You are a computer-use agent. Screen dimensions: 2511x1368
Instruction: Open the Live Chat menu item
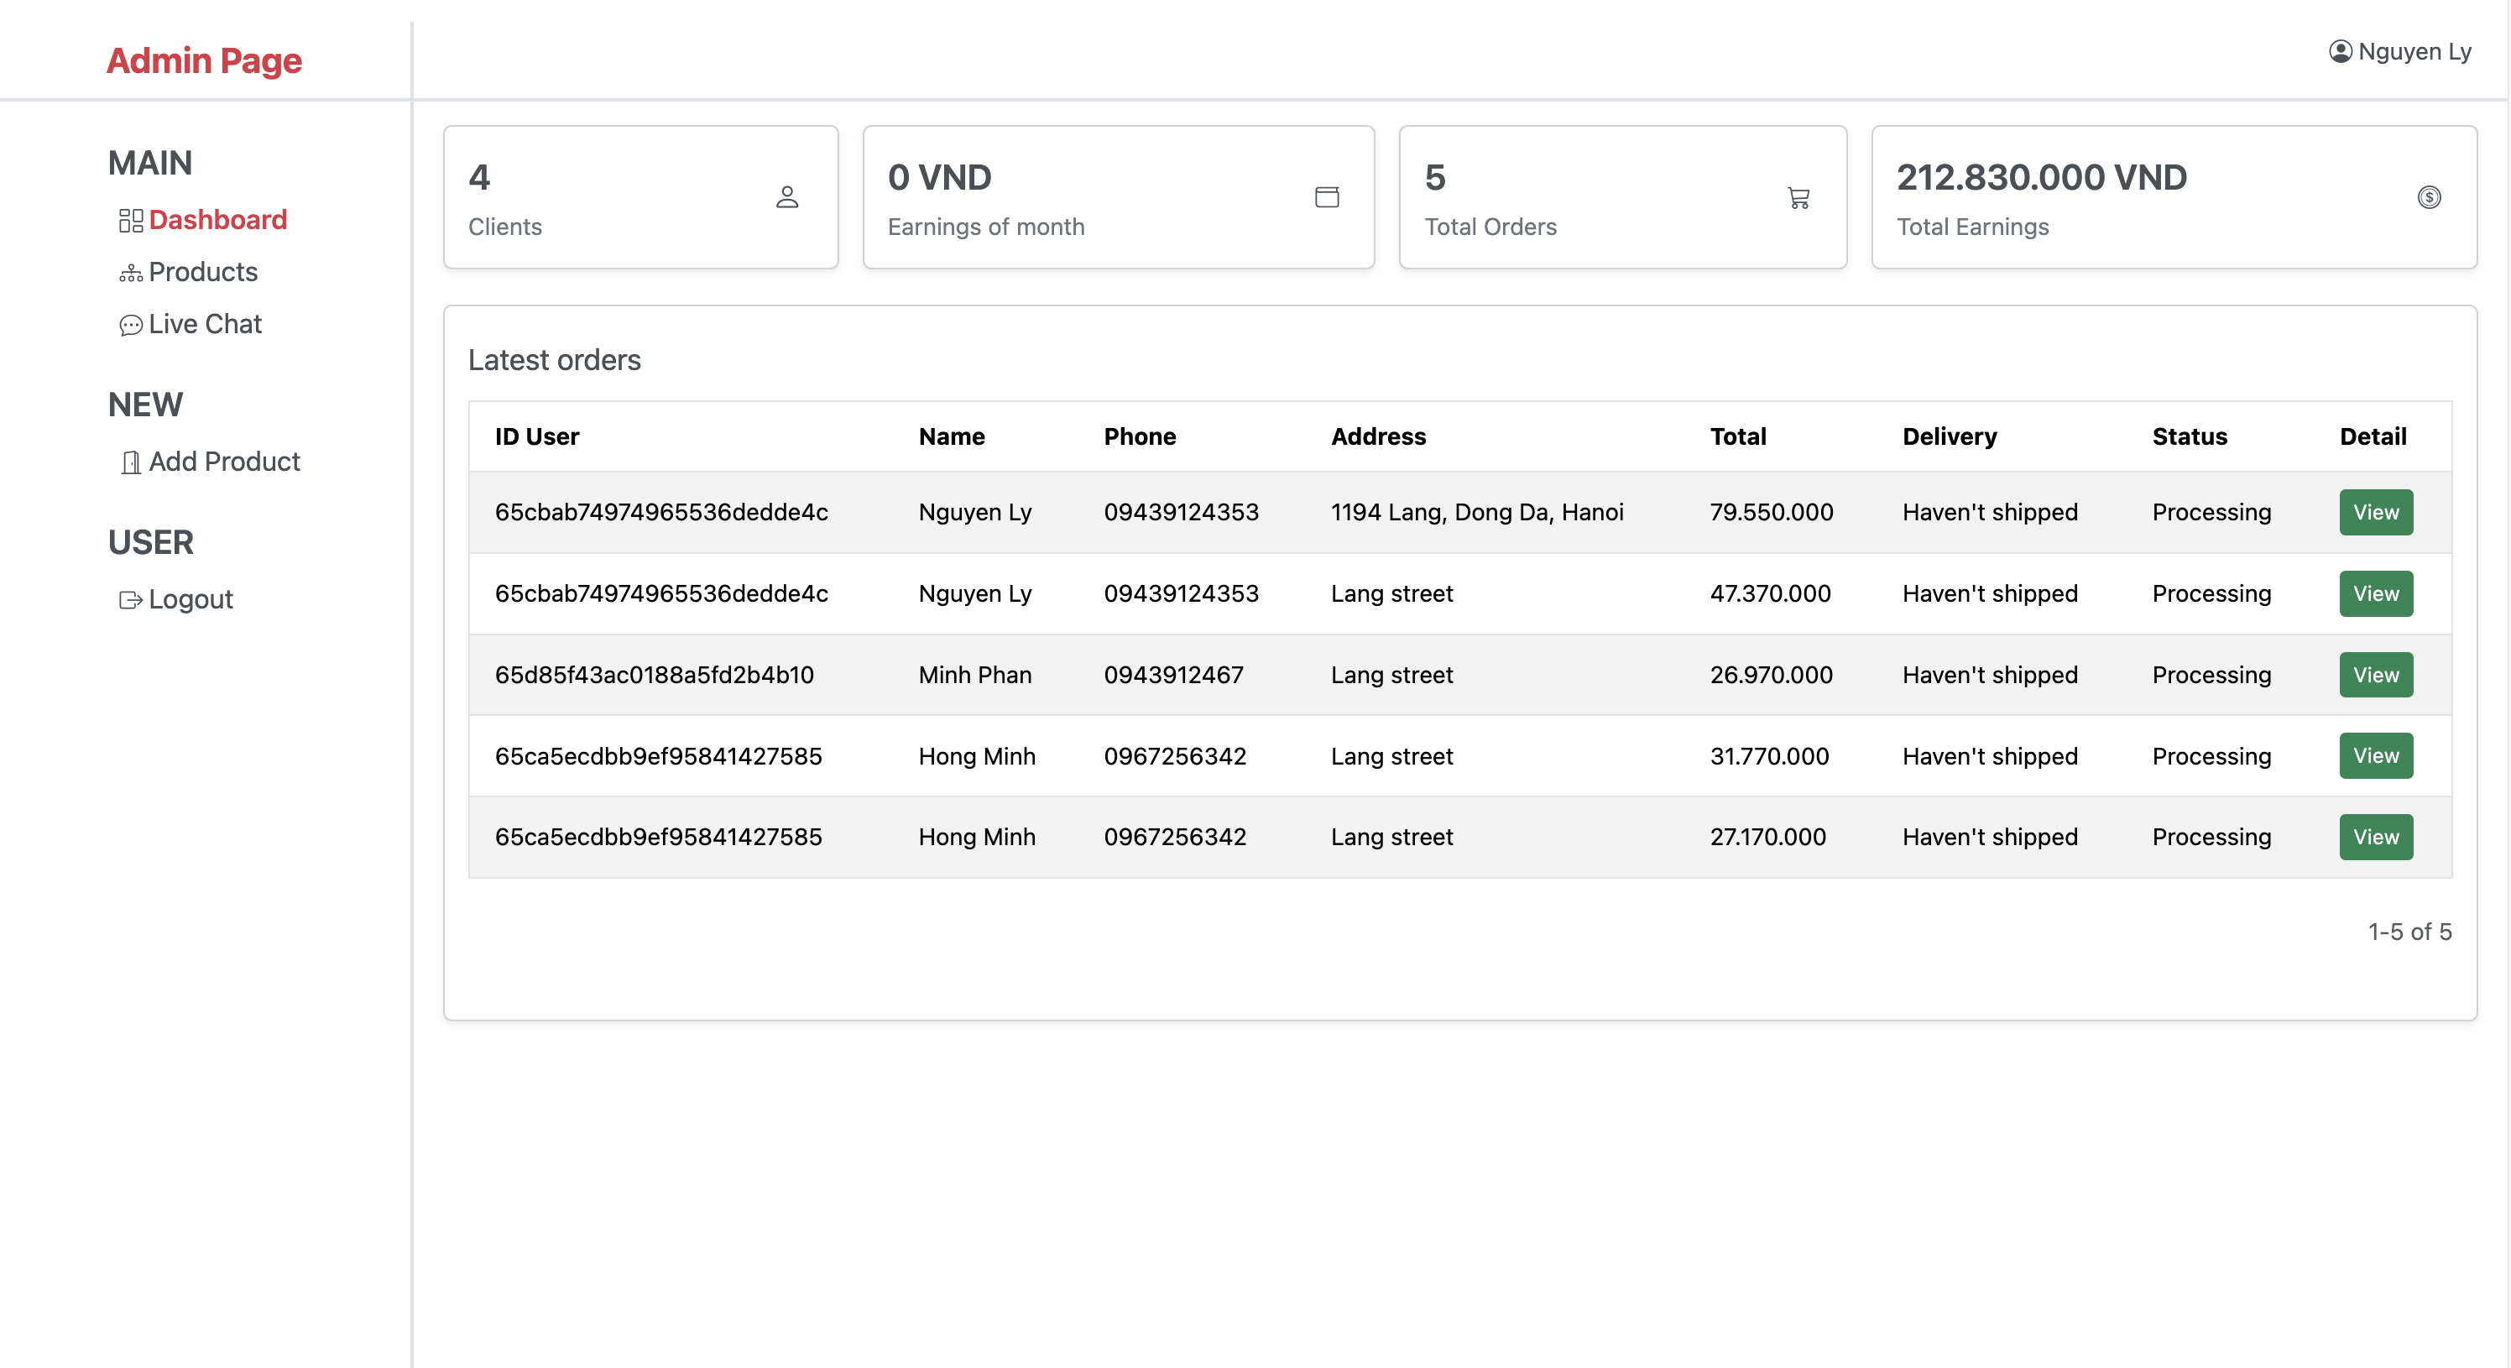(x=205, y=325)
